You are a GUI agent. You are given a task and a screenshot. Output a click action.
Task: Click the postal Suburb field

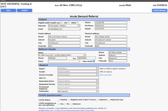(x=64, y=40)
